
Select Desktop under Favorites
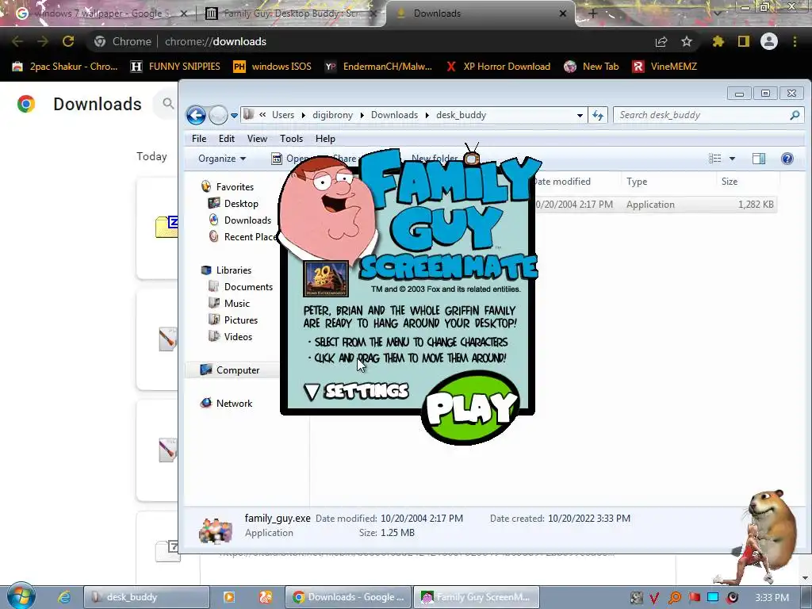pos(241,204)
